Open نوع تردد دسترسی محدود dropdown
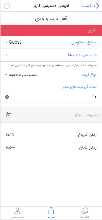The image size is (102, 220). click(51, 75)
